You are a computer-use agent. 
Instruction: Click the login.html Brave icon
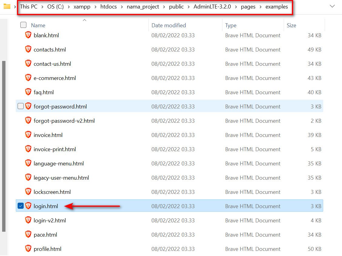click(28, 206)
